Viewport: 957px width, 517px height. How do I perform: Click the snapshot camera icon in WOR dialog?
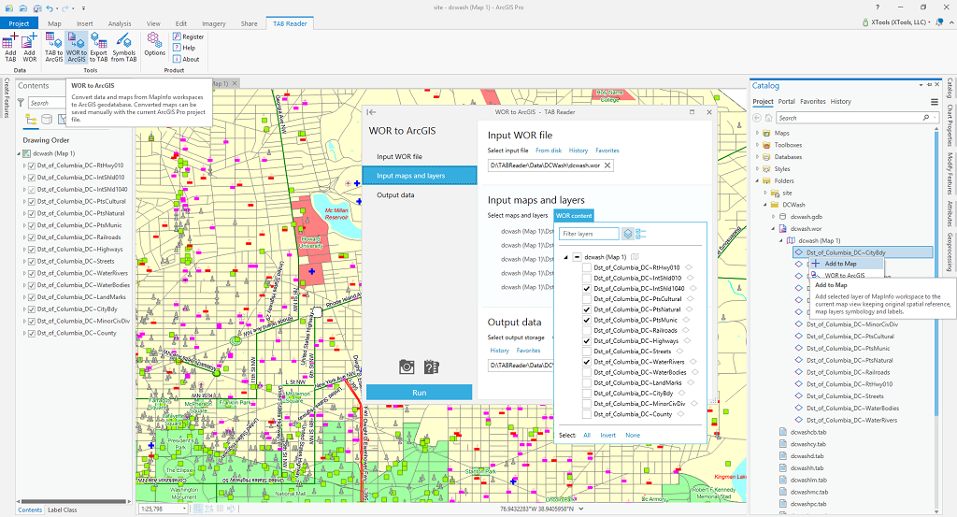pos(407,366)
